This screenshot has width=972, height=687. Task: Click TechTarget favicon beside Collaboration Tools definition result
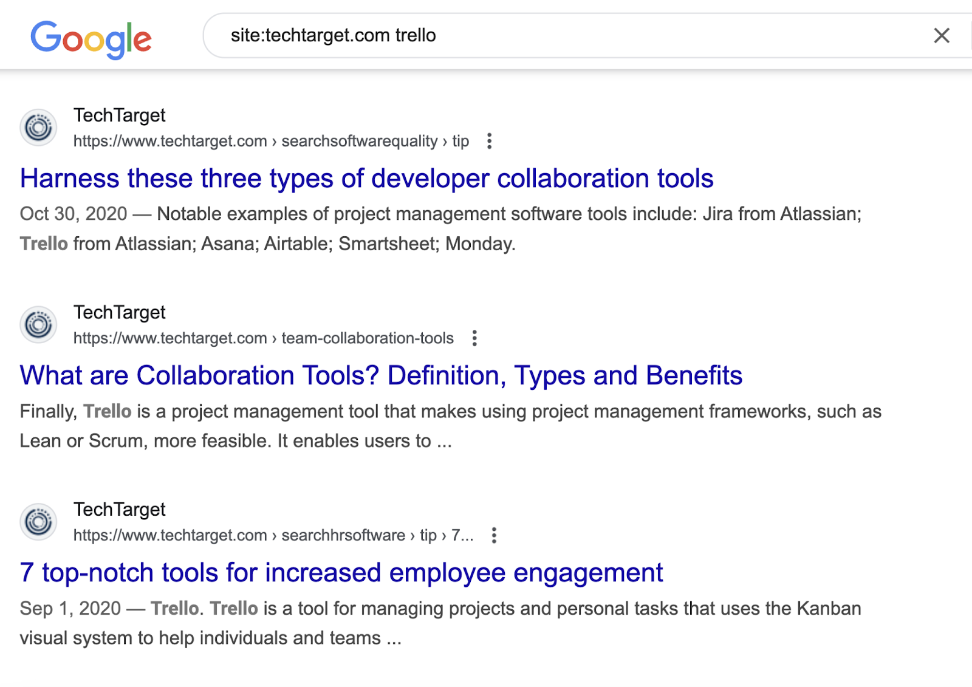click(39, 324)
